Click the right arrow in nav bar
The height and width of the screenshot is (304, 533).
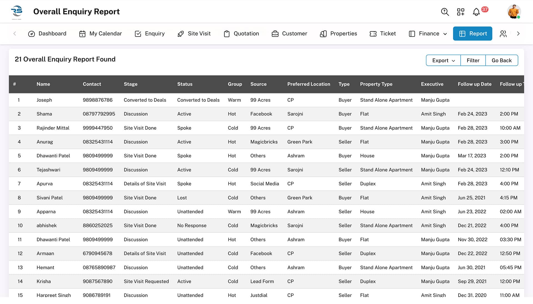click(518, 34)
